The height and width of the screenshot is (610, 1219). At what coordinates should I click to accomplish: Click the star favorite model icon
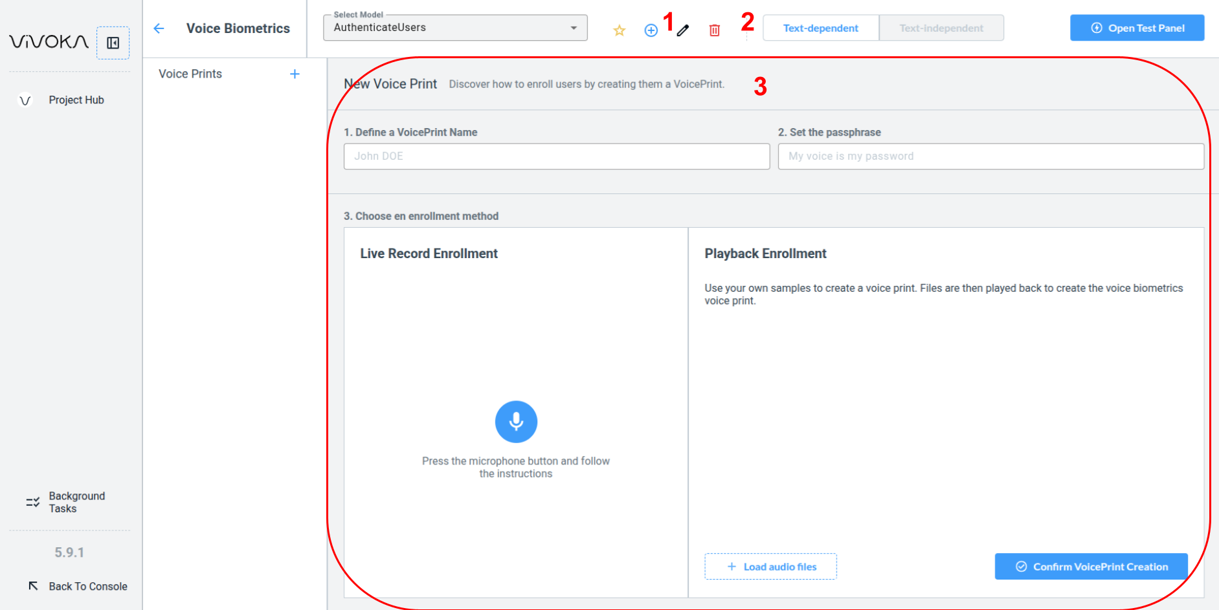click(620, 30)
